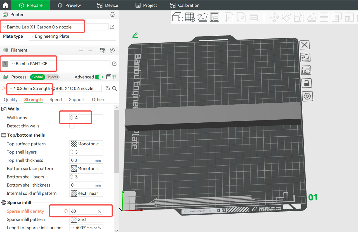Click the Top shell thickness field
358x232 pixels.
(86, 160)
